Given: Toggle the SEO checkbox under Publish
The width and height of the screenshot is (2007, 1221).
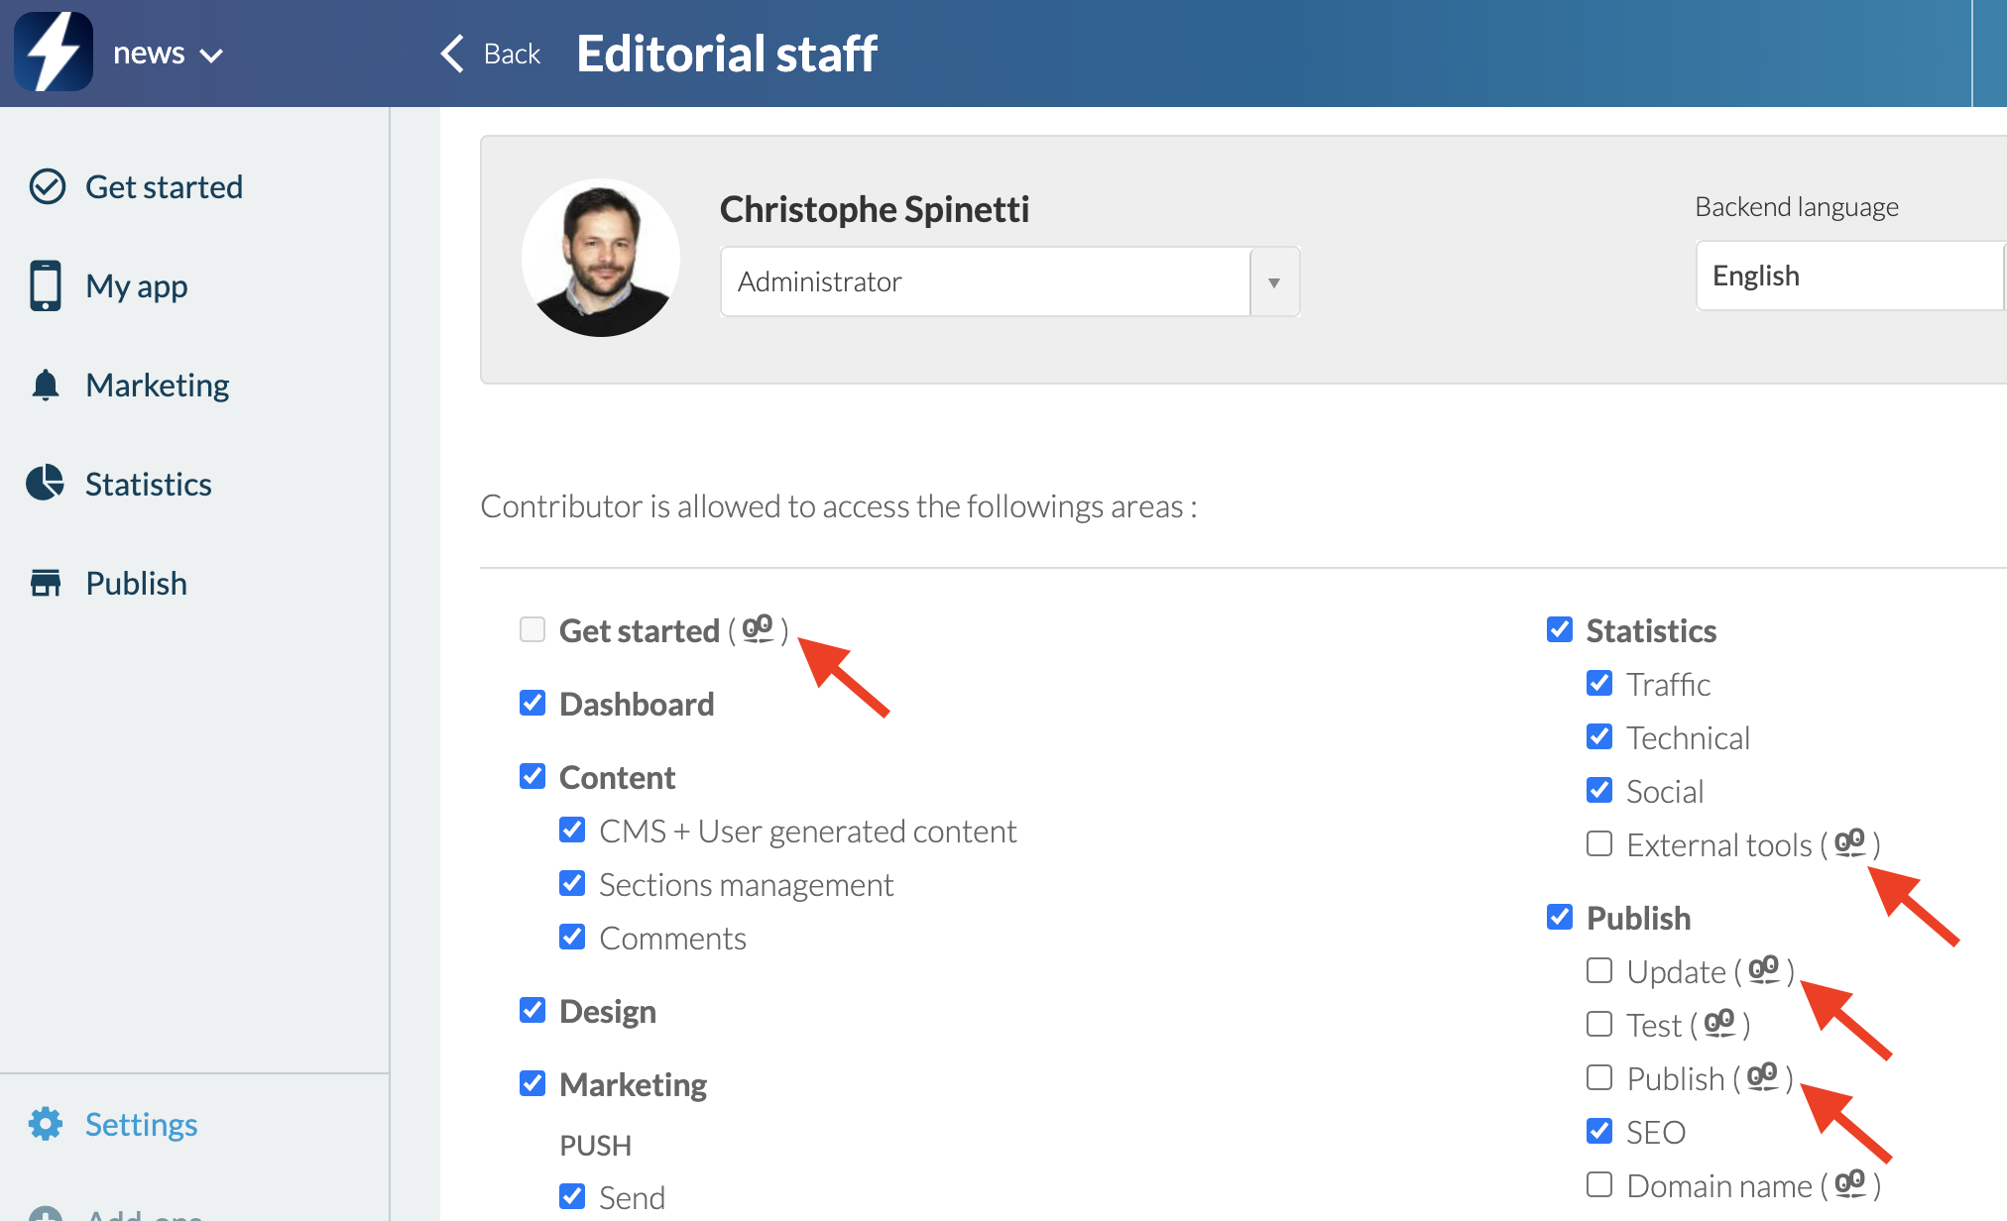Looking at the screenshot, I should (x=1599, y=1131).
